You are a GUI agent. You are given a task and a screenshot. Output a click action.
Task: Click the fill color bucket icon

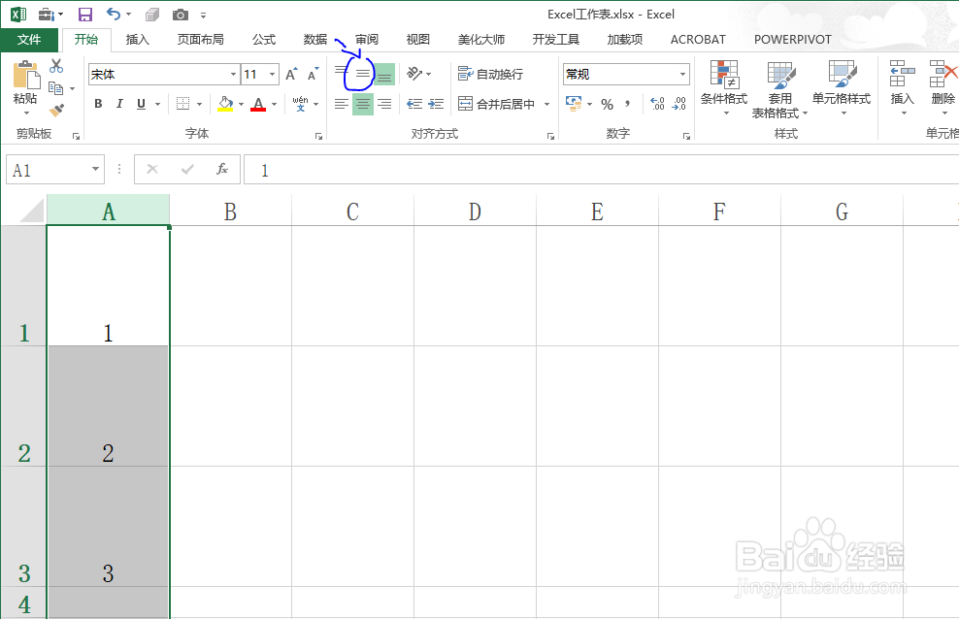(224, 99)
